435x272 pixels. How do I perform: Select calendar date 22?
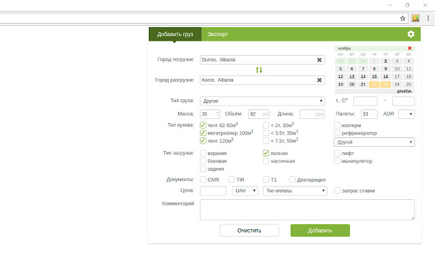(375, 84)
